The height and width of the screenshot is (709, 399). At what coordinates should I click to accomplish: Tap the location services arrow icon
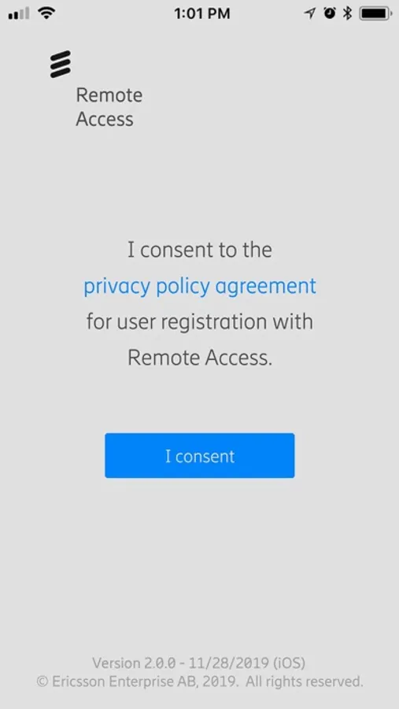pos(309,13)
